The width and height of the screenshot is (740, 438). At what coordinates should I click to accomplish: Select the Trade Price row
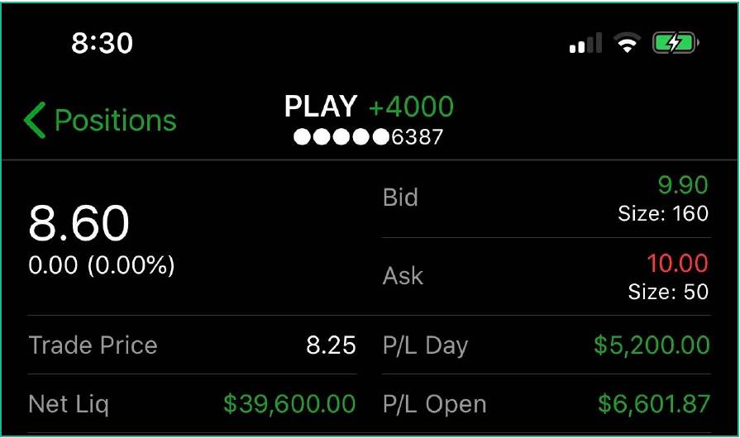pos(192,345)
